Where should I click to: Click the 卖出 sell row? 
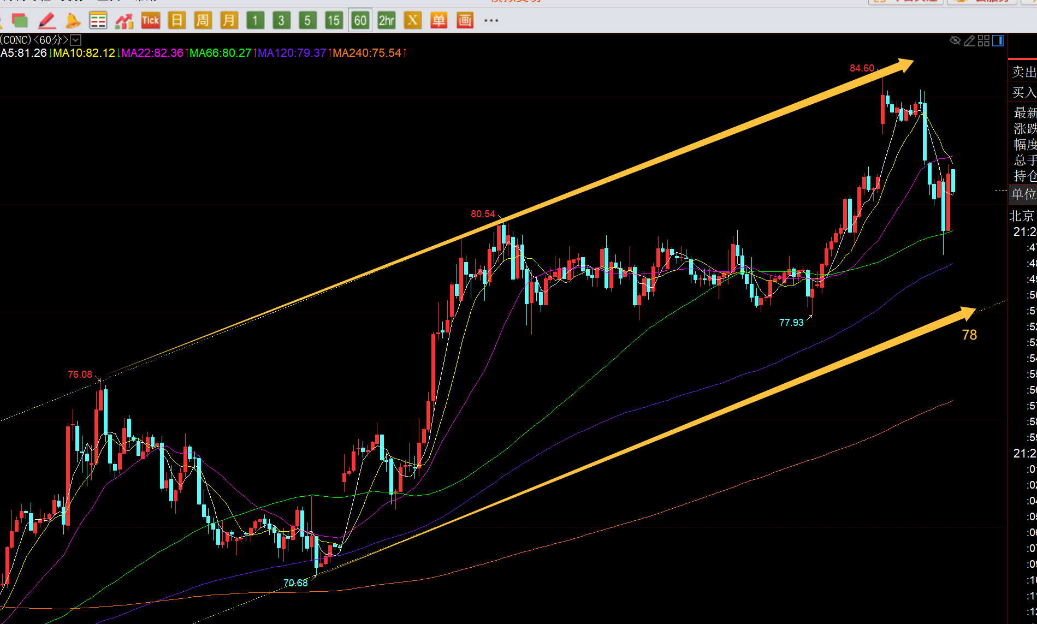tap(1022, 72)
